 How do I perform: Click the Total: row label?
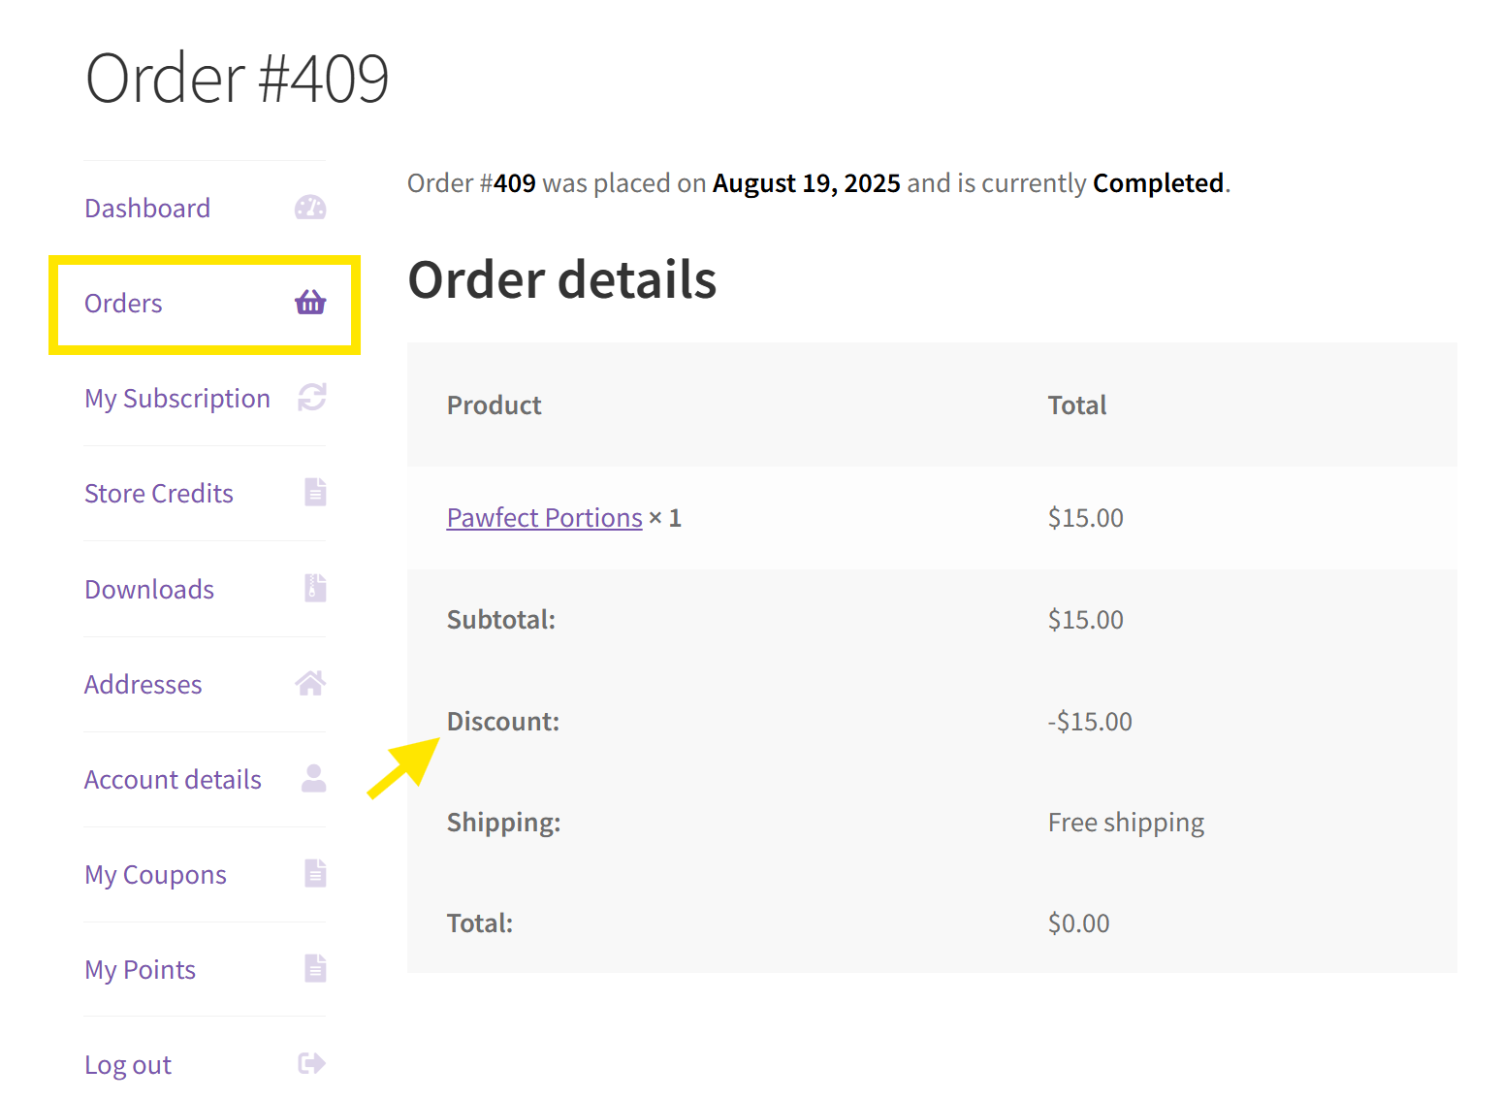click(480, 923)
